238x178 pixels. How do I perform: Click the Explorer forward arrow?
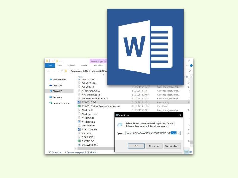click(54, 71)
